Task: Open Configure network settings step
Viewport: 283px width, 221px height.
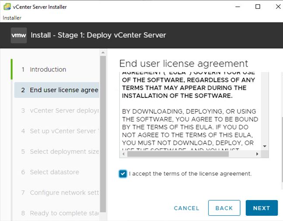Action: pyautogui.click(x=57, y=193)
